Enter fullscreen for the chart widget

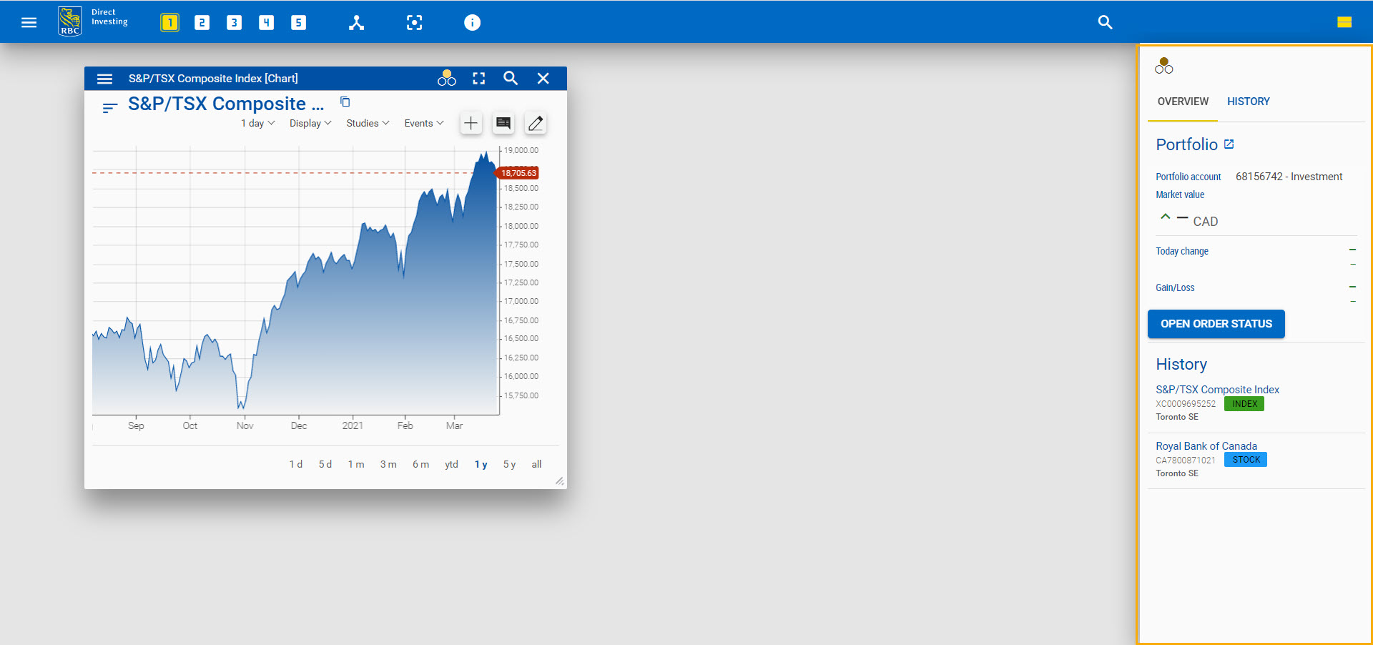coord(478,79)
